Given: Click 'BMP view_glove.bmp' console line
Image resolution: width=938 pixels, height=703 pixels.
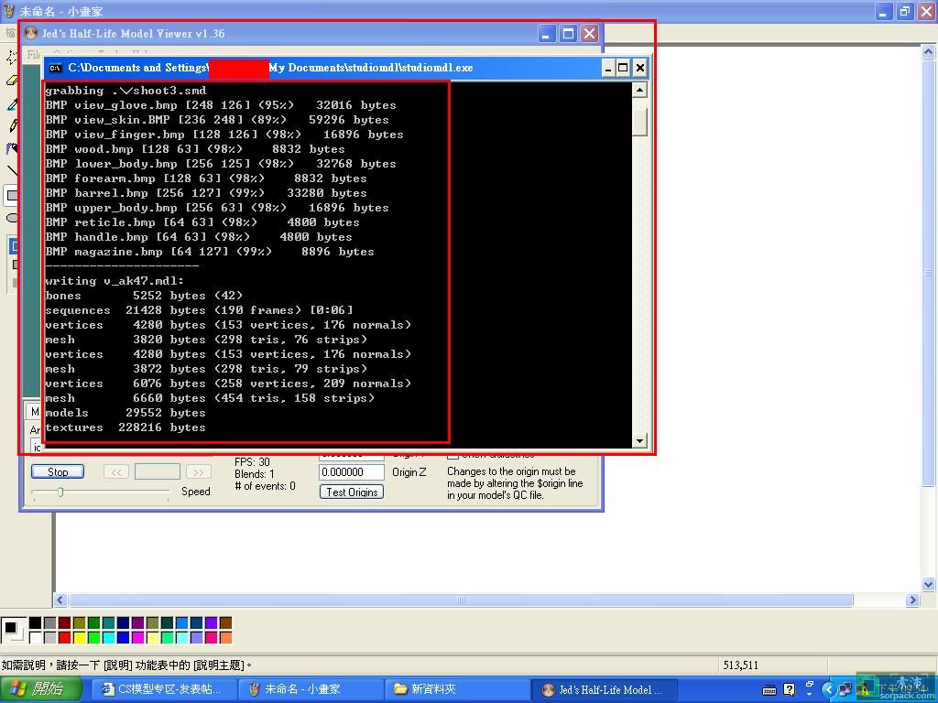Looking at the screenshot, I should tap(221, 105).
